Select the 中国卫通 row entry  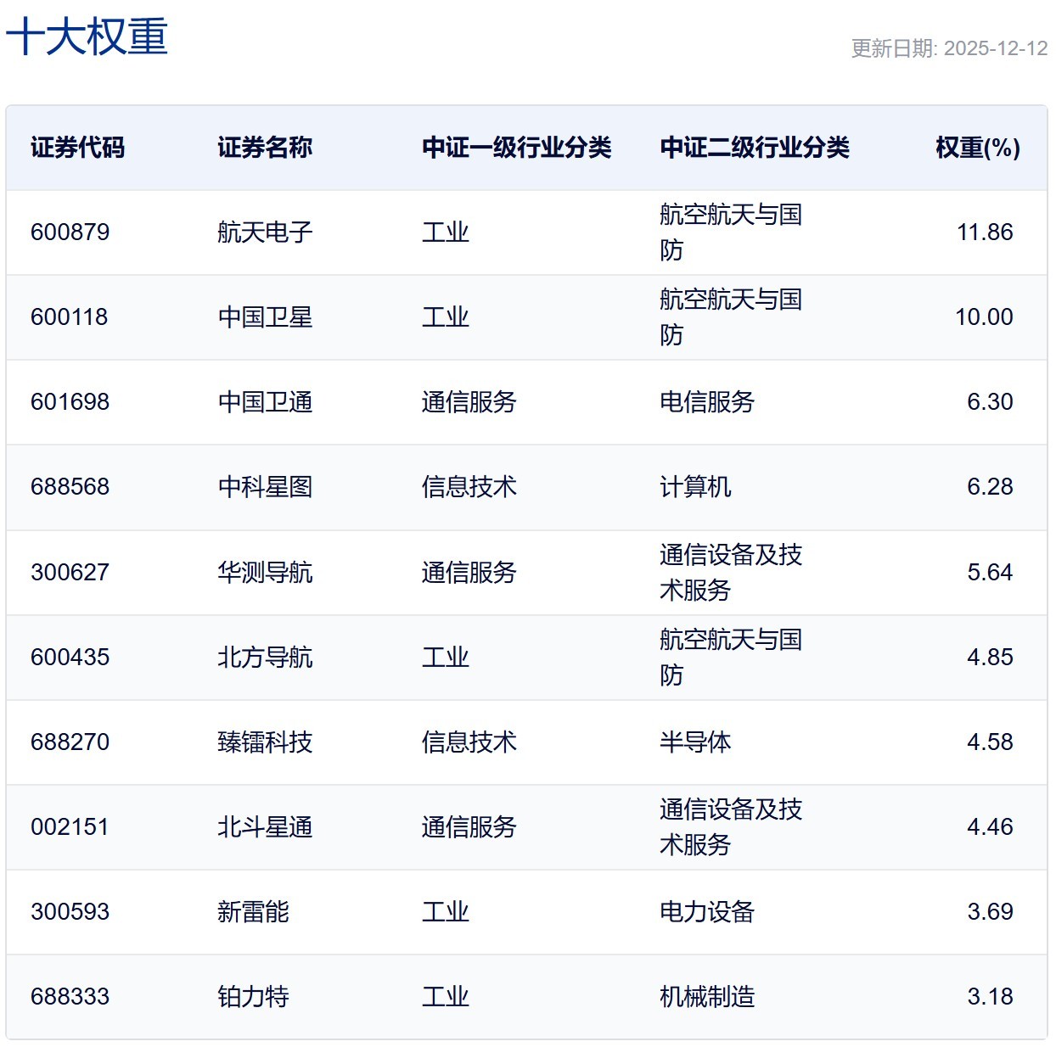[264, 402]
